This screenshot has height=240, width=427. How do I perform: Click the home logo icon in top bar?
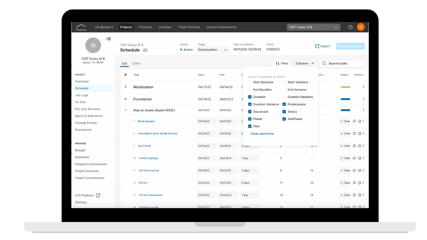(x=81, y=27)
